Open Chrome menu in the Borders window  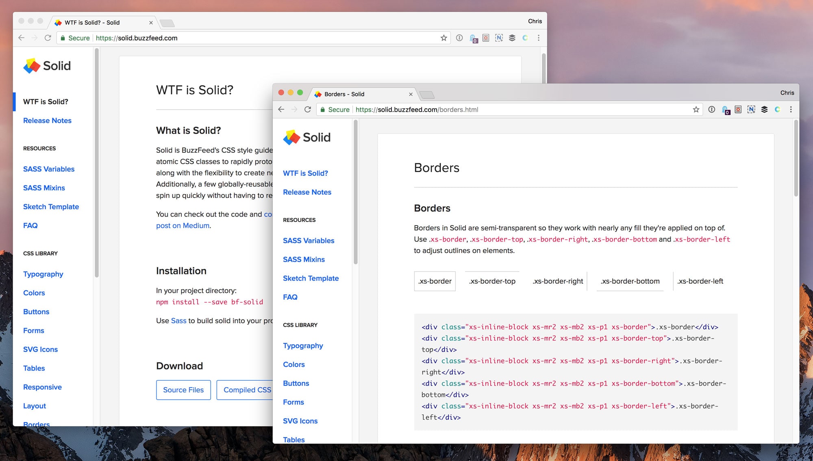[x=791, y=110]
